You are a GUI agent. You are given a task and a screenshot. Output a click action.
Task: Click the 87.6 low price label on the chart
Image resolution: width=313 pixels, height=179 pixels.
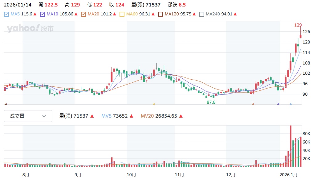[x=211, y=102]
